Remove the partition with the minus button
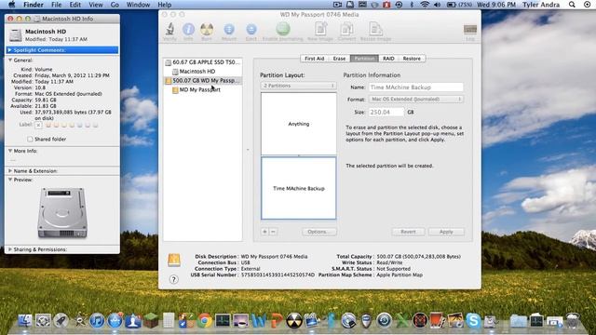 (x=273, y=232)
